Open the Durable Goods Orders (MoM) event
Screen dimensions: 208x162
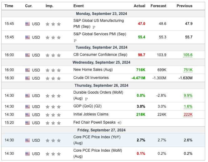98,95
